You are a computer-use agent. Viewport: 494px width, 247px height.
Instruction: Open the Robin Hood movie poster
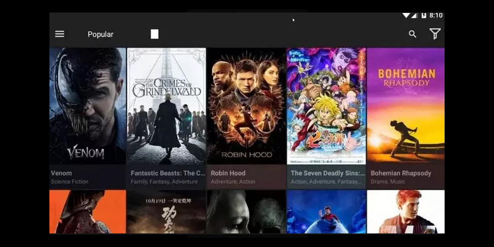tap(246, 106)
